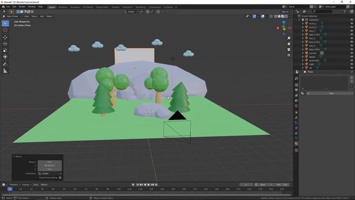
Task: Collapse the Collection tree arrow
Action: [x=300, y=20]
